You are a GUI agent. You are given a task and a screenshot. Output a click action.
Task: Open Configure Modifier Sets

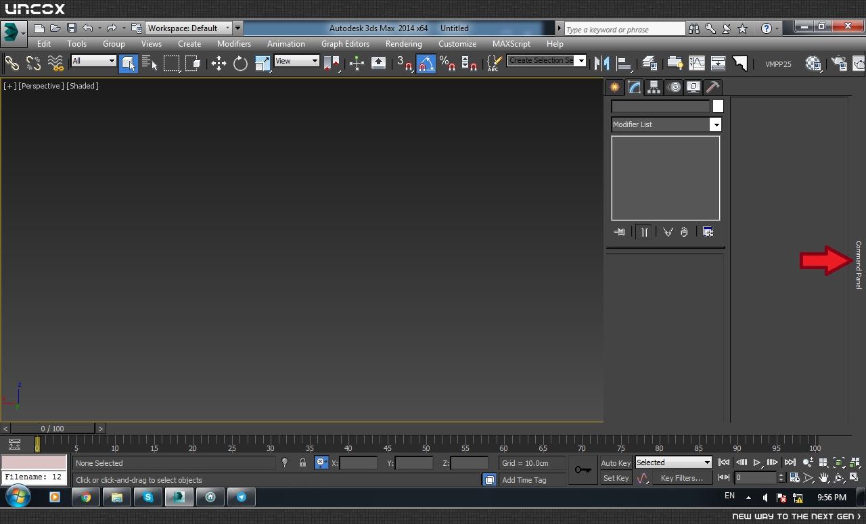(708, 232)
